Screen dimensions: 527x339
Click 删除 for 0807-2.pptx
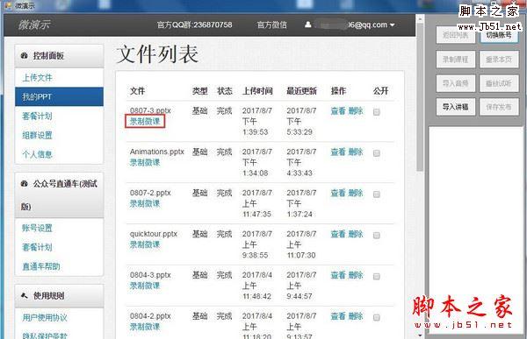coord(356,194)
